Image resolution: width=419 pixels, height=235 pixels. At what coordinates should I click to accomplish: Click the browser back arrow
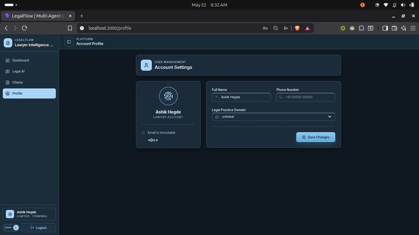[x=6, y=28]
